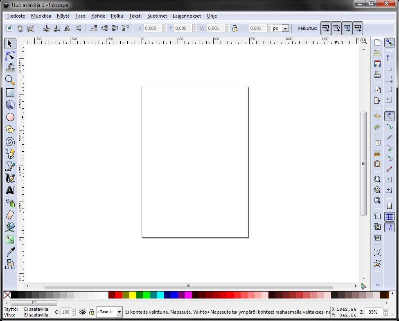Expand the commands bar overflow chevron

click(x=378, y=285)
